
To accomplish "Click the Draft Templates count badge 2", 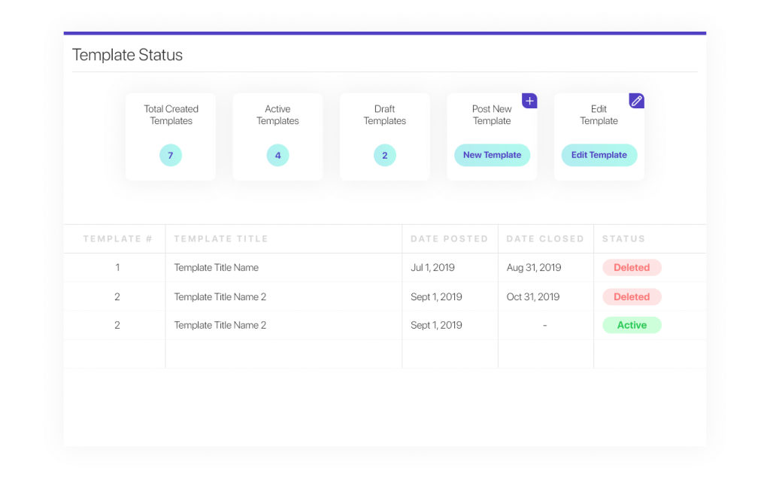I will (x=384, y=156).
